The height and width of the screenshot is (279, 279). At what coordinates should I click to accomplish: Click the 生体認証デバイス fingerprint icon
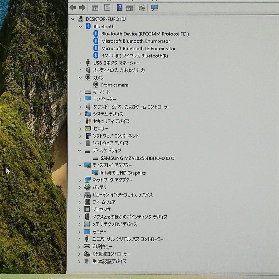tap(86, 261)
